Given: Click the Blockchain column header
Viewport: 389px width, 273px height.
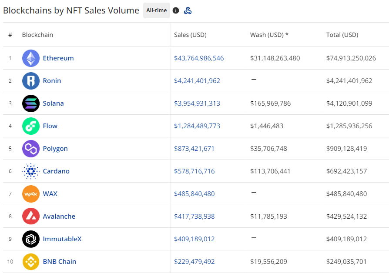Looking at the screenshot, I should pos(37,35).
